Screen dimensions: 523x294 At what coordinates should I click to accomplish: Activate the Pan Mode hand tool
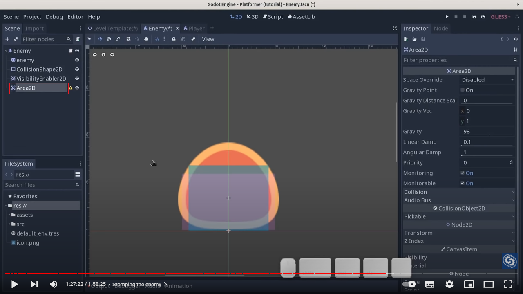[146, 39]
